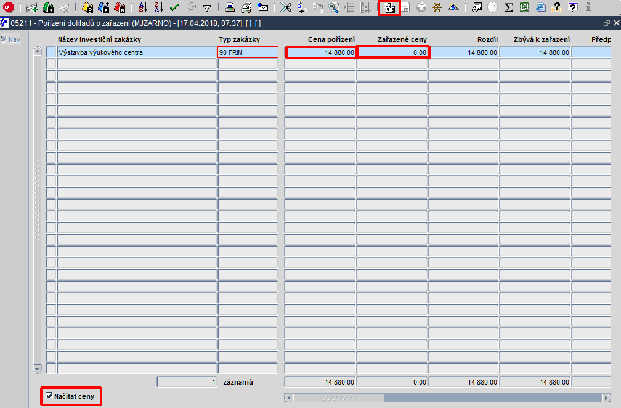The height and width of the screenshot is (408, 621).
Task: Open the funnel filter icon
Action: pos(207,7)
